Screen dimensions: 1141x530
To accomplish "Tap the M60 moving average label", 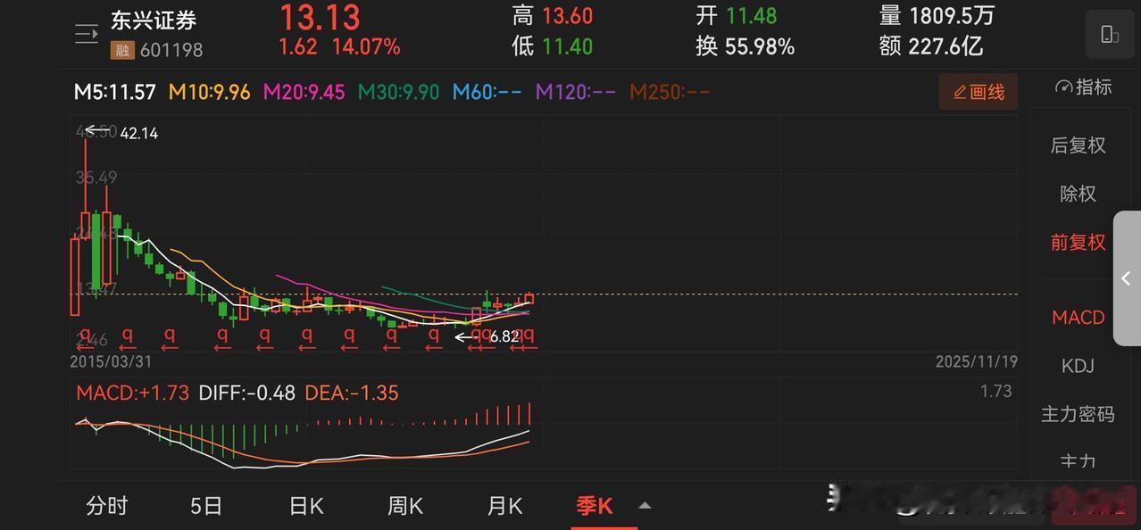I will point(487,92).
